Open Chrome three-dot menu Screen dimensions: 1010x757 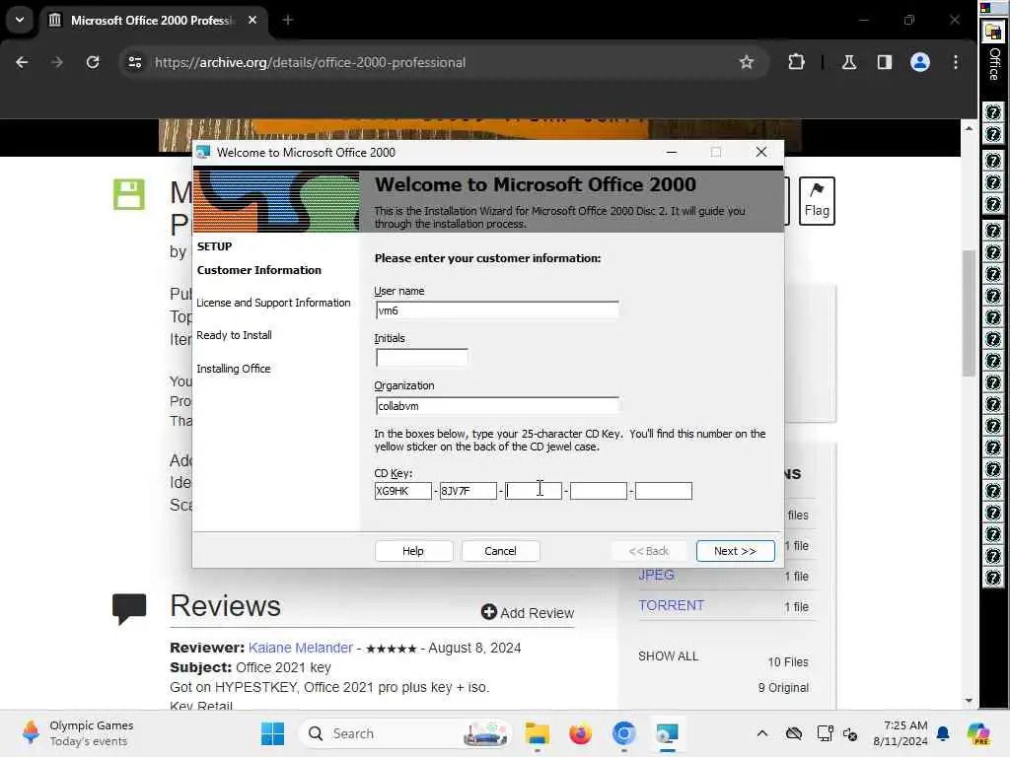(955, 62)
